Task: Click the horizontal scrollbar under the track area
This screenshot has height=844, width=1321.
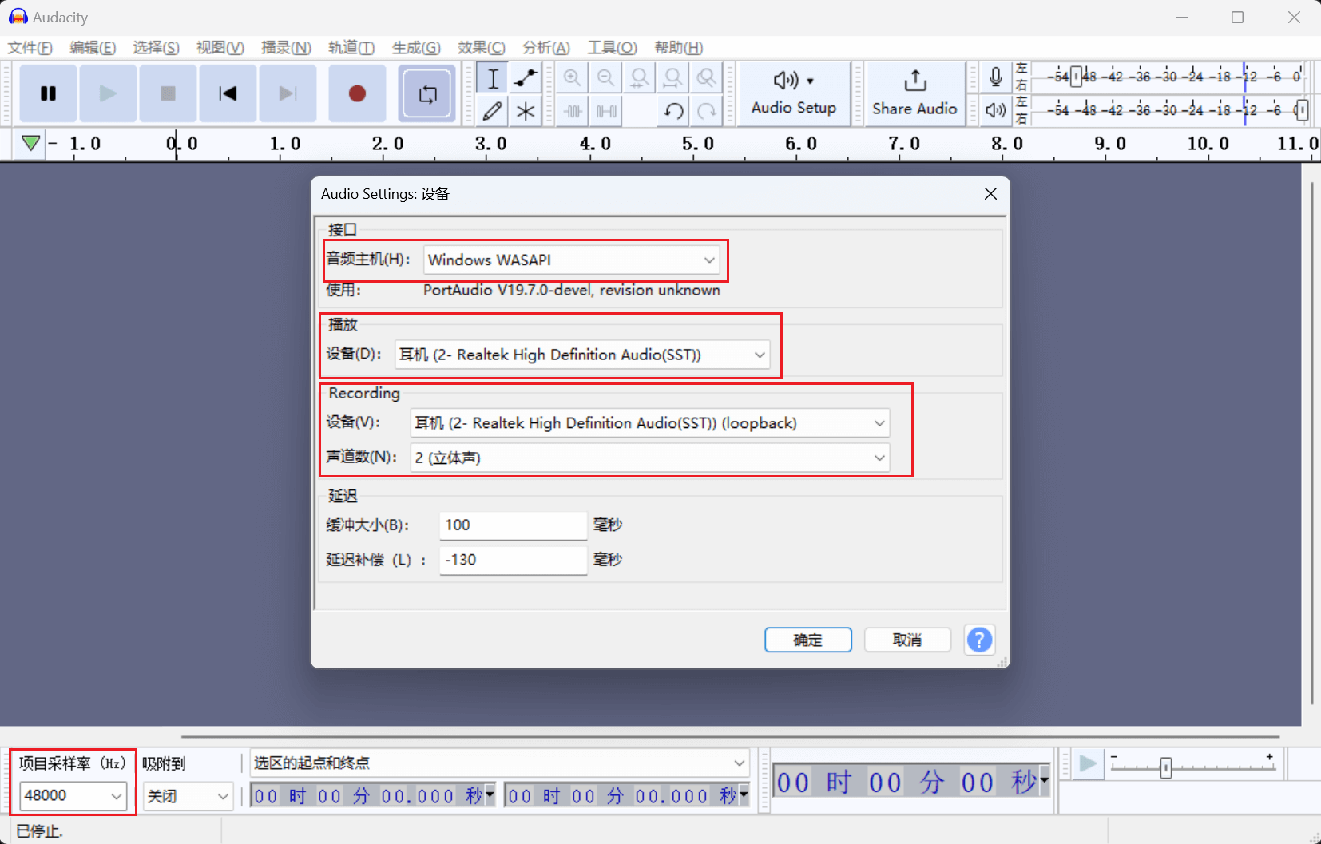Action: [x=730, y=737]
